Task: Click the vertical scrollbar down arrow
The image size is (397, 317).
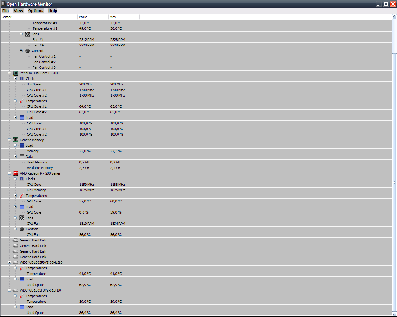Action: click(x=395, y=314)
